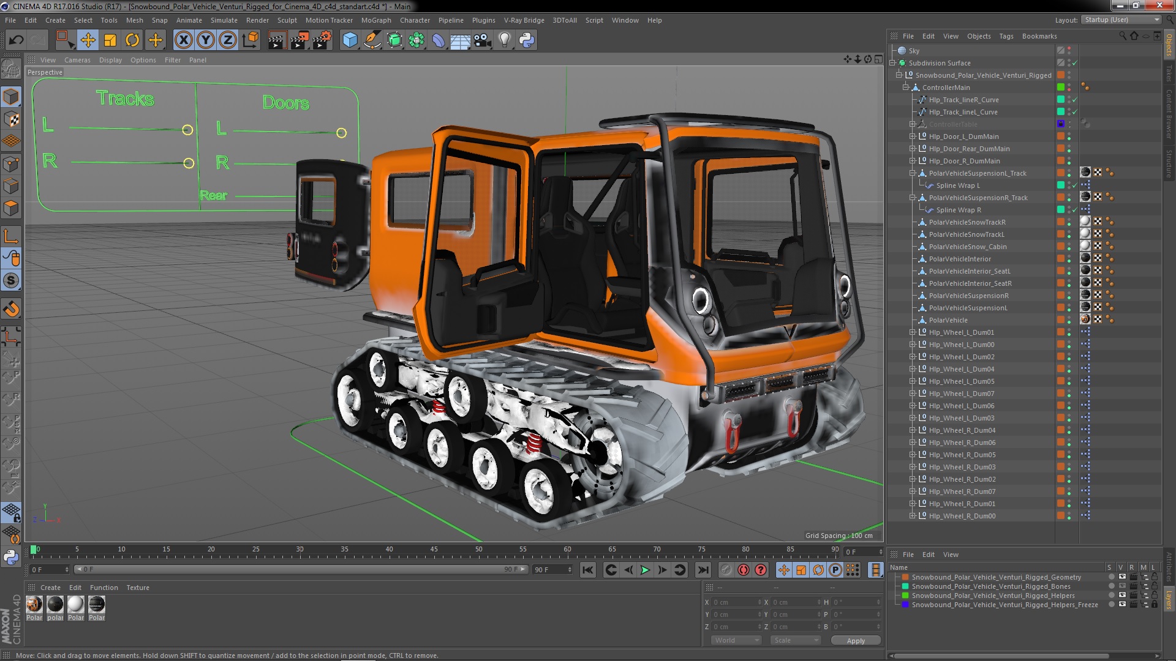Expand Hlp_Wheel_L_Dum01 object
Screen dimensions: 1176x661
point(913,332)
